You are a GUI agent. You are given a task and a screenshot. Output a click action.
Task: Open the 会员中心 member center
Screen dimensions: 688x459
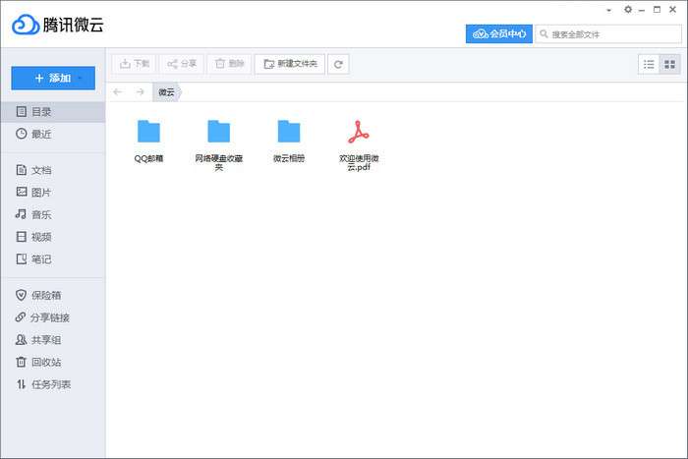coord(498,33)
